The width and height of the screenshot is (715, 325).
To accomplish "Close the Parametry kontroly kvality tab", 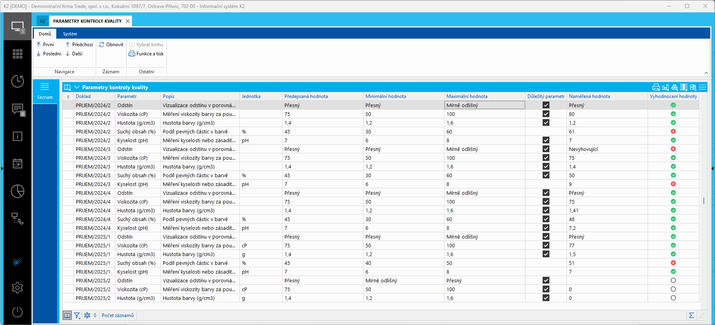I will [x=128, y=21].
